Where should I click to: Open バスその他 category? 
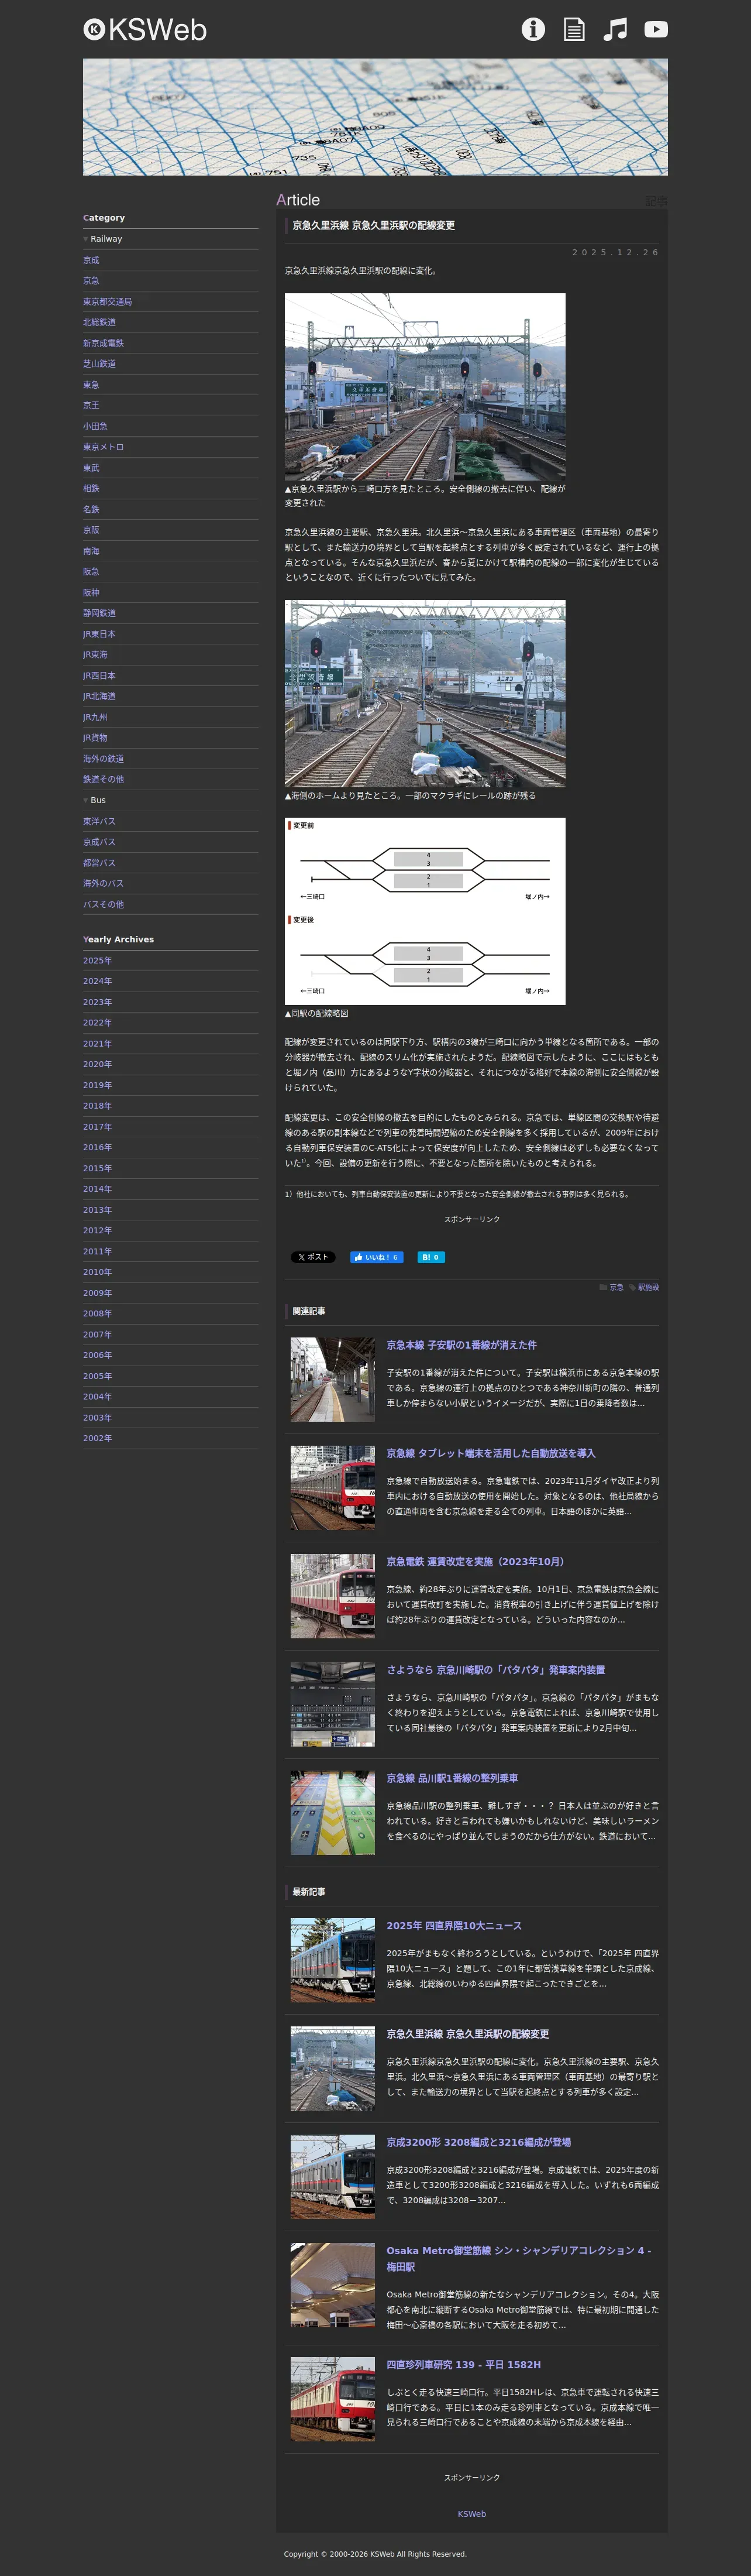103,904
